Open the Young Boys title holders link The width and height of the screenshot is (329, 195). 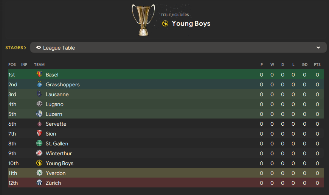pyautogui.click(x=191, y=23)
